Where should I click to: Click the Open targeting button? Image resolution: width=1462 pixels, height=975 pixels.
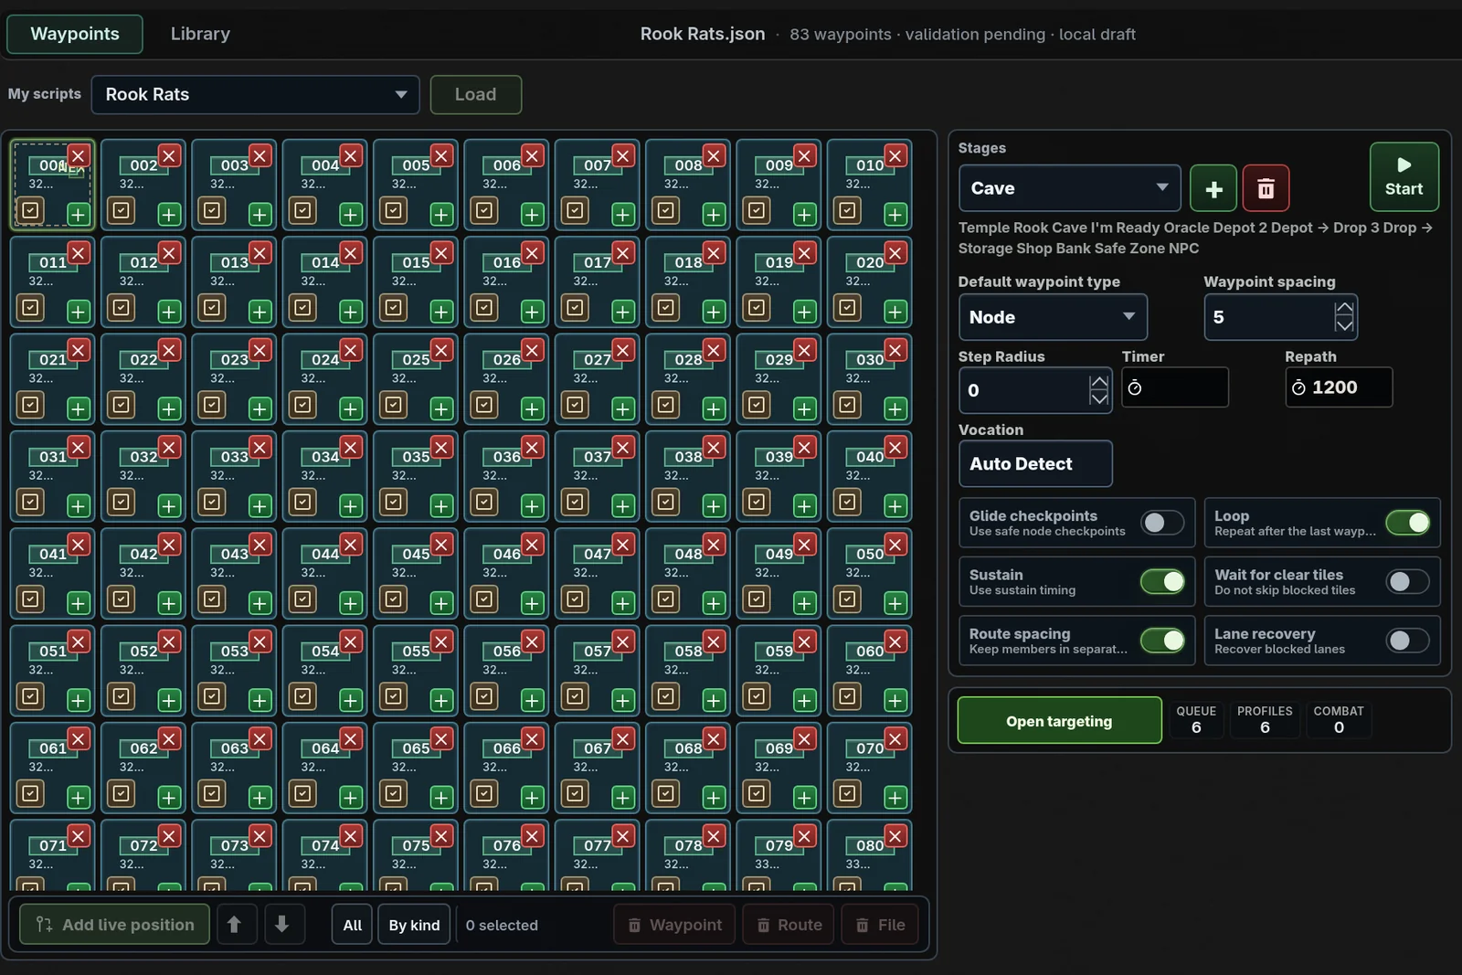point(1059,721)
